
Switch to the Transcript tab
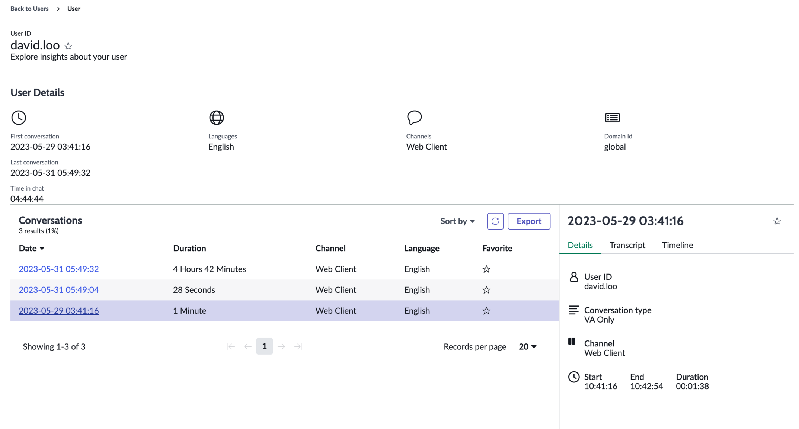pyautogui.click(x=627, y=245)
